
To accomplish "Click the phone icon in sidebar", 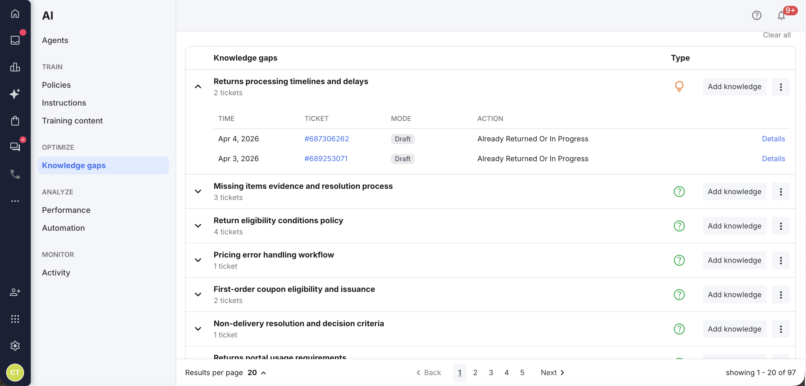I will tap(15, 174).
